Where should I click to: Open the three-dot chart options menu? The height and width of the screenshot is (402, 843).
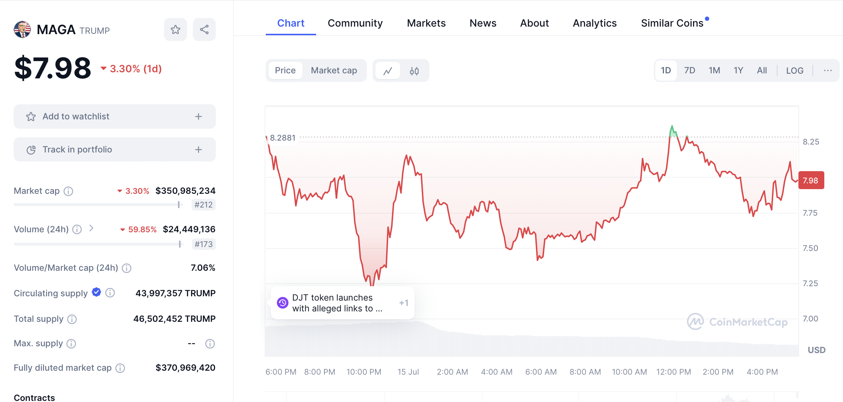pos(828,70)
